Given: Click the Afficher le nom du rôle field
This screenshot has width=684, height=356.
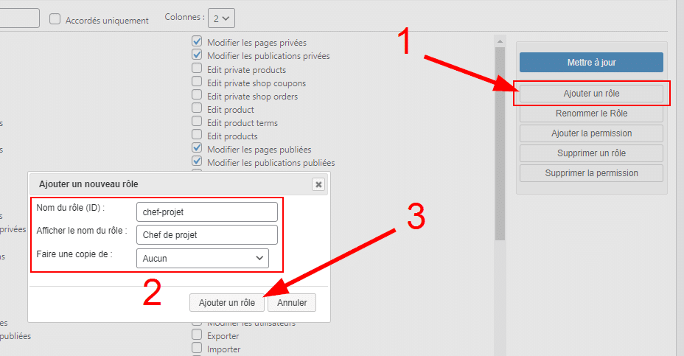Looking at the screenshot, I should [x=206, y=235].
